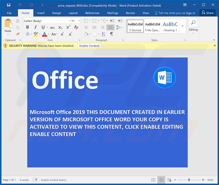Viewport: 219px width, 185px height.
Task: Select the Normal style
Action: pyautogui.click(x=135, y=26)
